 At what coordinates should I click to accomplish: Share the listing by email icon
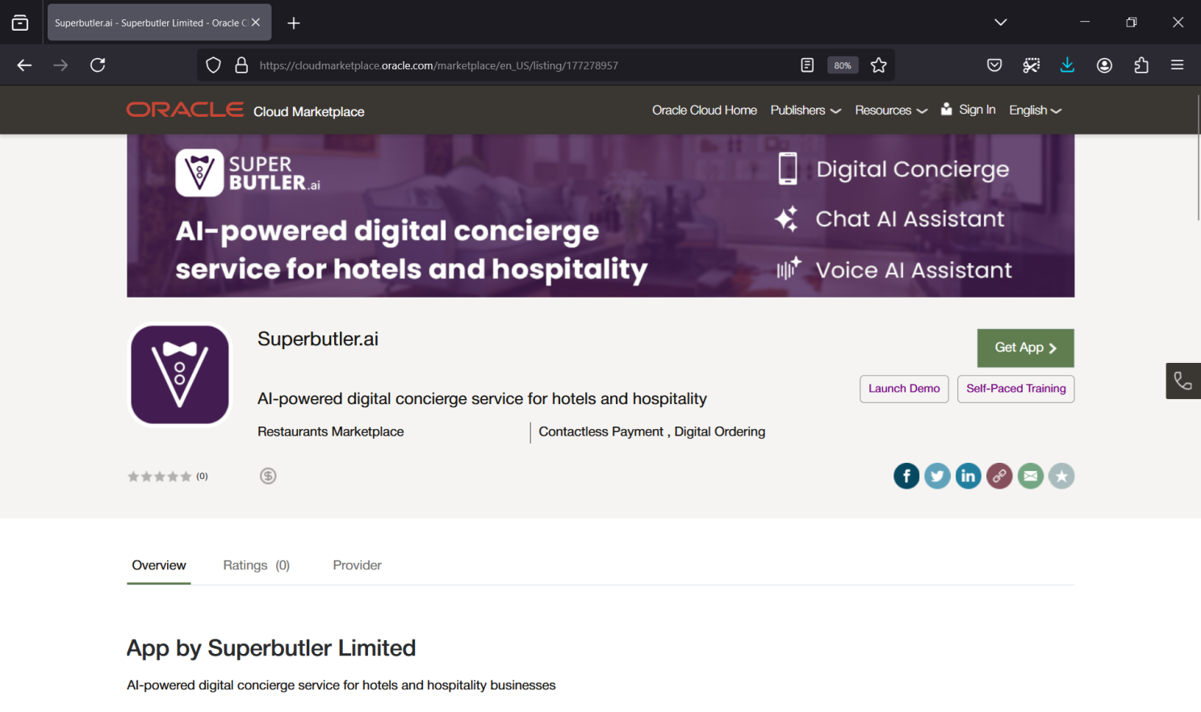click(x=1030, y=477)
